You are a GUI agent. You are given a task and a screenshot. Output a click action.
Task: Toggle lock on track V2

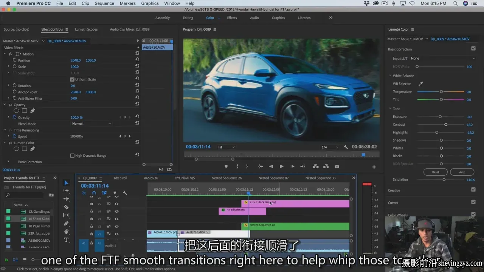92,226
